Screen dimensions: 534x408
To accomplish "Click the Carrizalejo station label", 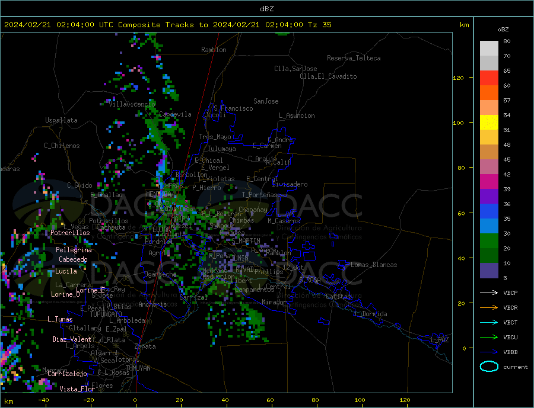I will click(x=67, y=374).
